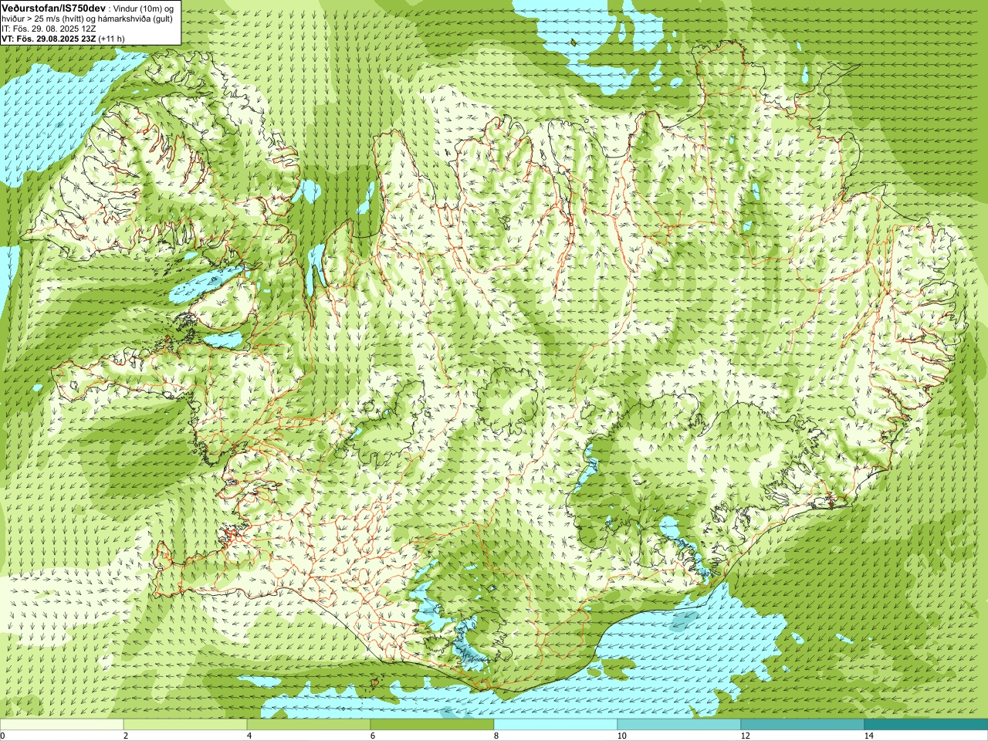Click the 2–4 m/s light green legend swatch
This screenshot has width=988, height=741.
point(185,725)
